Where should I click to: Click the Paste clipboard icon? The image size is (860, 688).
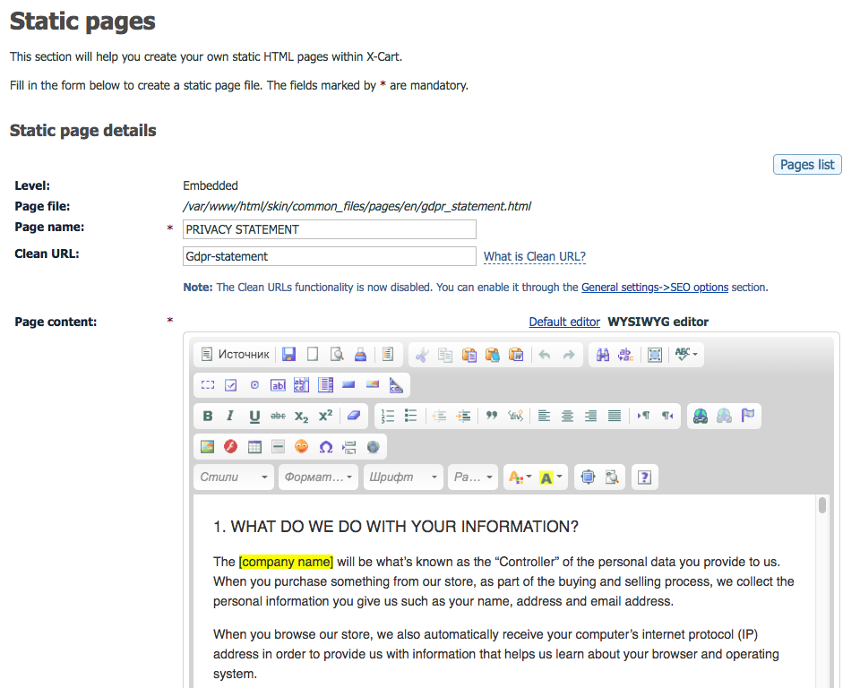tap(469, 355)
